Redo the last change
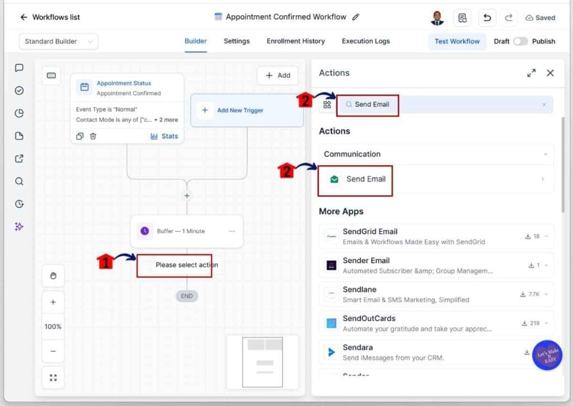This screenshot has height=406, width=573. coord(509,17)
